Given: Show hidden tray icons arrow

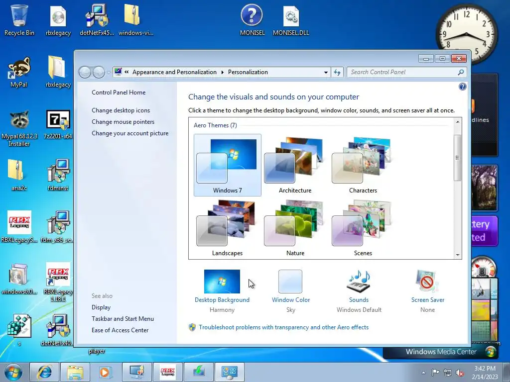Looking at the screenshot, I should [x=423, y=373].
